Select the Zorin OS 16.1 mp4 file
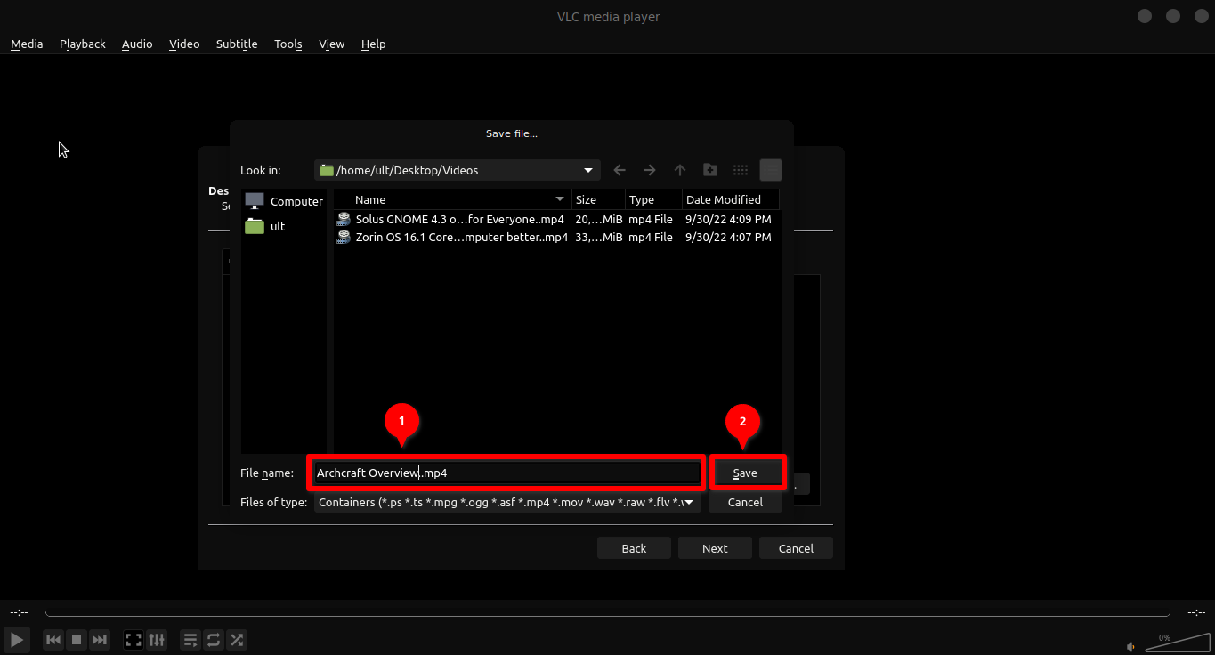 461,237
